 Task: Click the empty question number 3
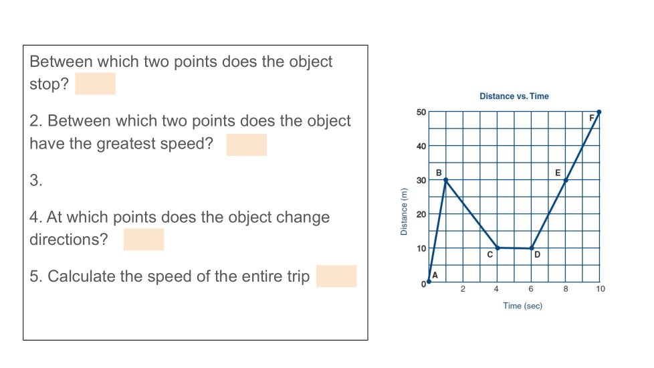36,180
